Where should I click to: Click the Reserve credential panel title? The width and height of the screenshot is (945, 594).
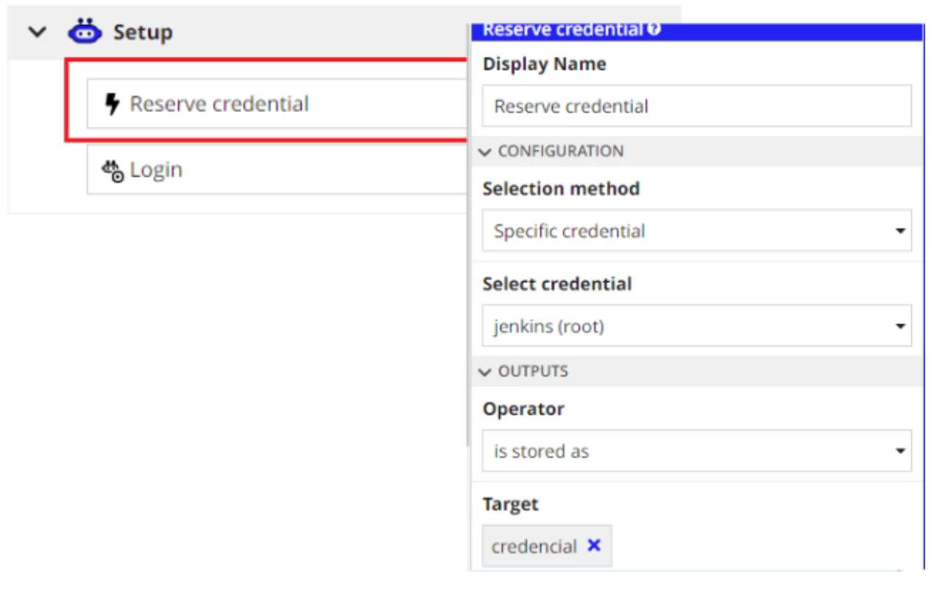coord(562,30)
